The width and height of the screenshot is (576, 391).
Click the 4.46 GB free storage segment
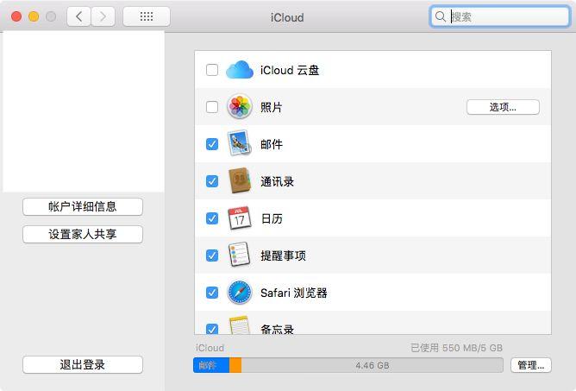pos(373,365)
